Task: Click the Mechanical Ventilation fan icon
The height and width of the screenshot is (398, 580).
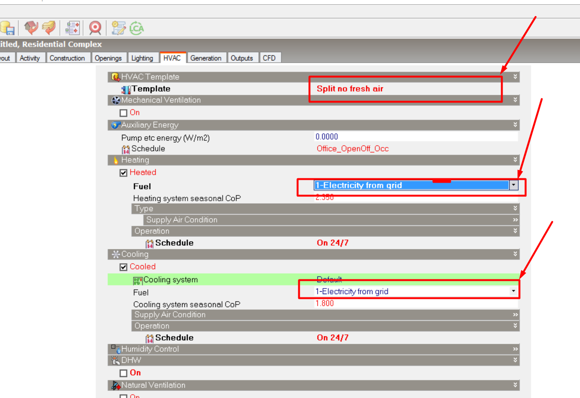Action: pos(115,100)
